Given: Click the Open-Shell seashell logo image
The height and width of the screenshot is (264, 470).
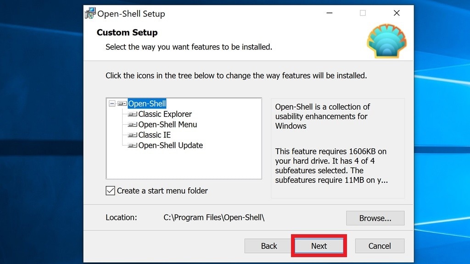Looking at the screenshot, I should pos(386,41).
